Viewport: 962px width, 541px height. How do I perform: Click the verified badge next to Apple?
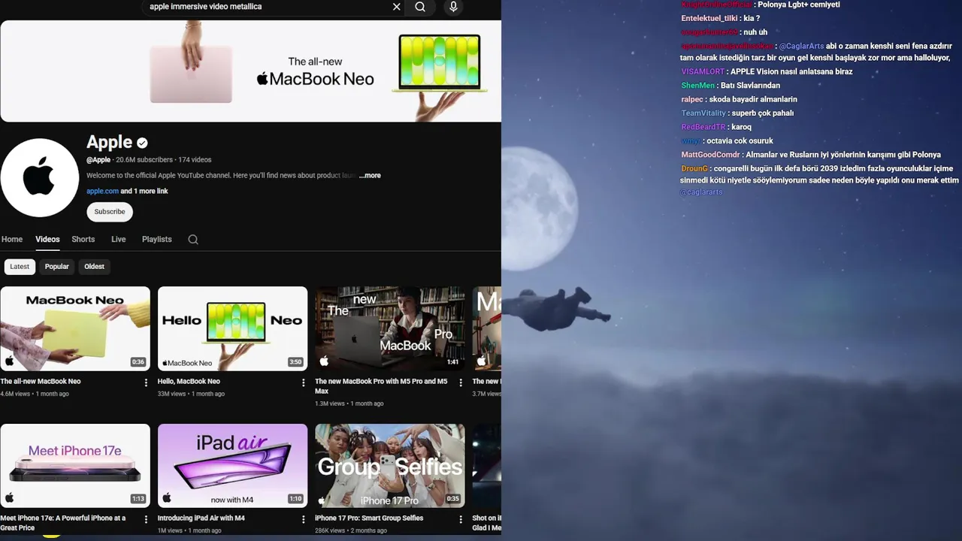[142, 142]
